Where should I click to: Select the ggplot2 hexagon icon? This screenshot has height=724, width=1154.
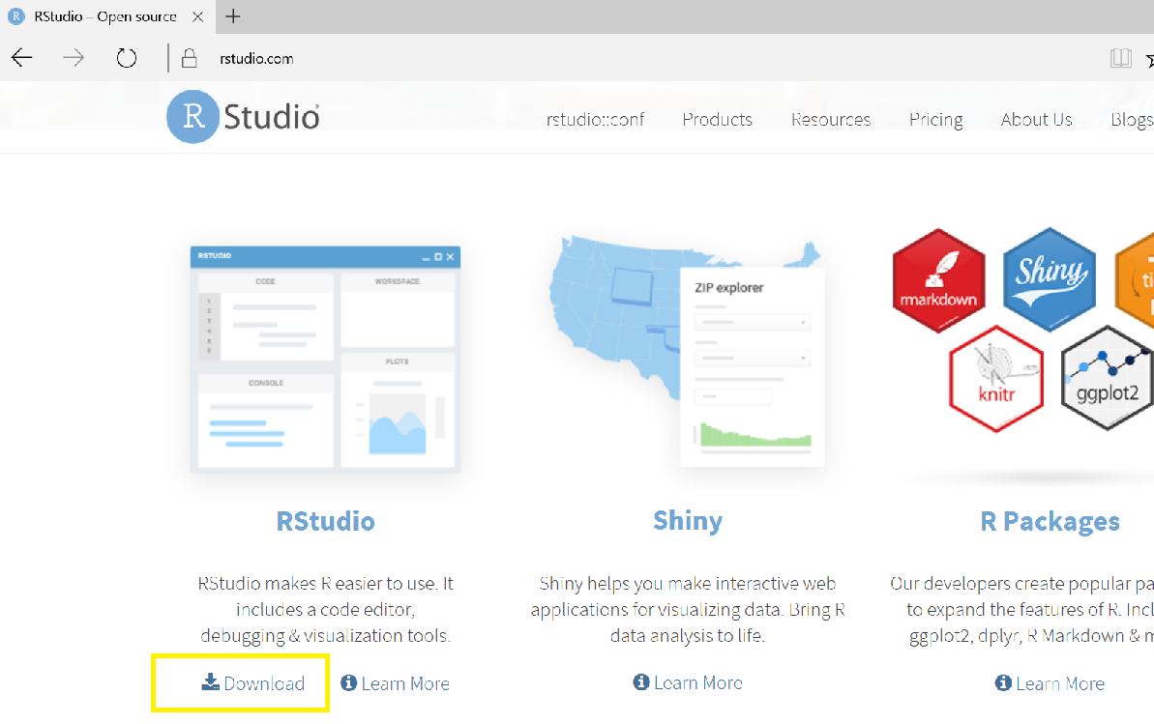[x=1107, y=379]
